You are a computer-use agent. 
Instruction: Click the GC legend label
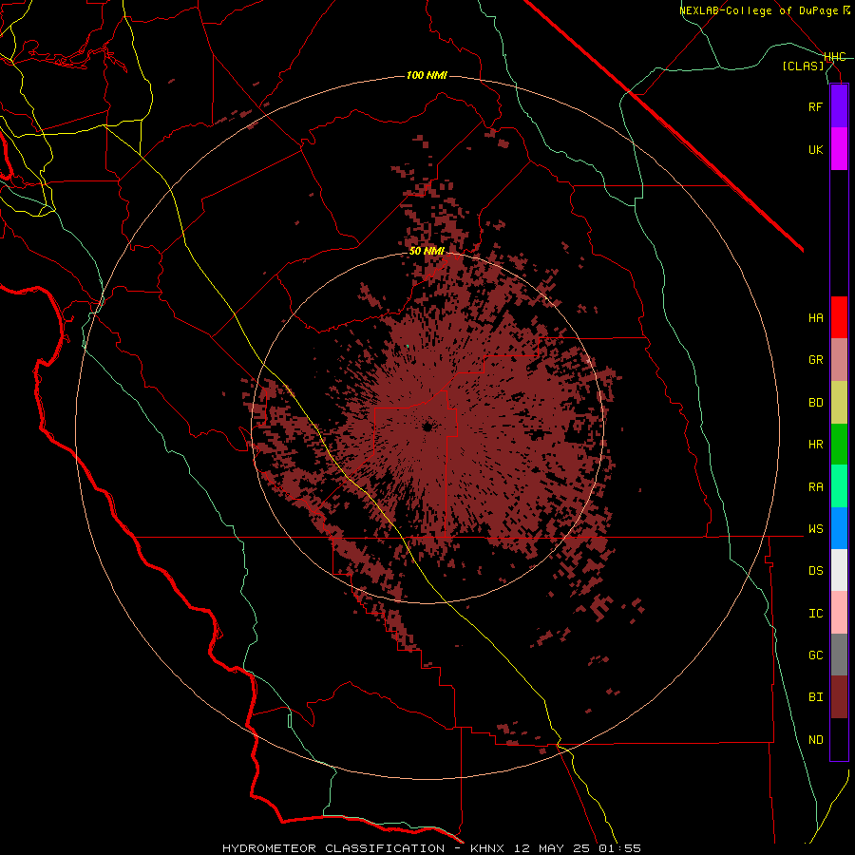(x=815, y=655)
